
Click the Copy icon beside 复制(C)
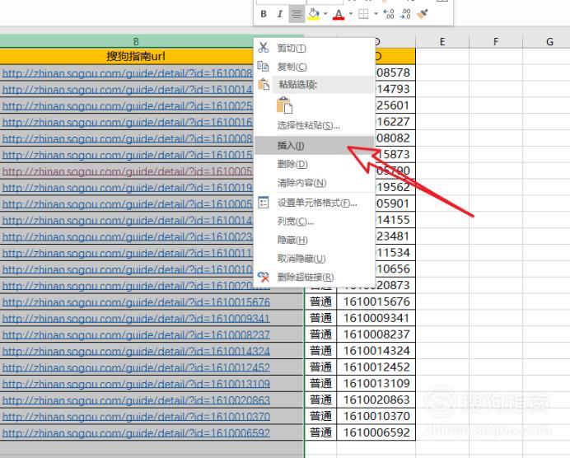[264, 66]
